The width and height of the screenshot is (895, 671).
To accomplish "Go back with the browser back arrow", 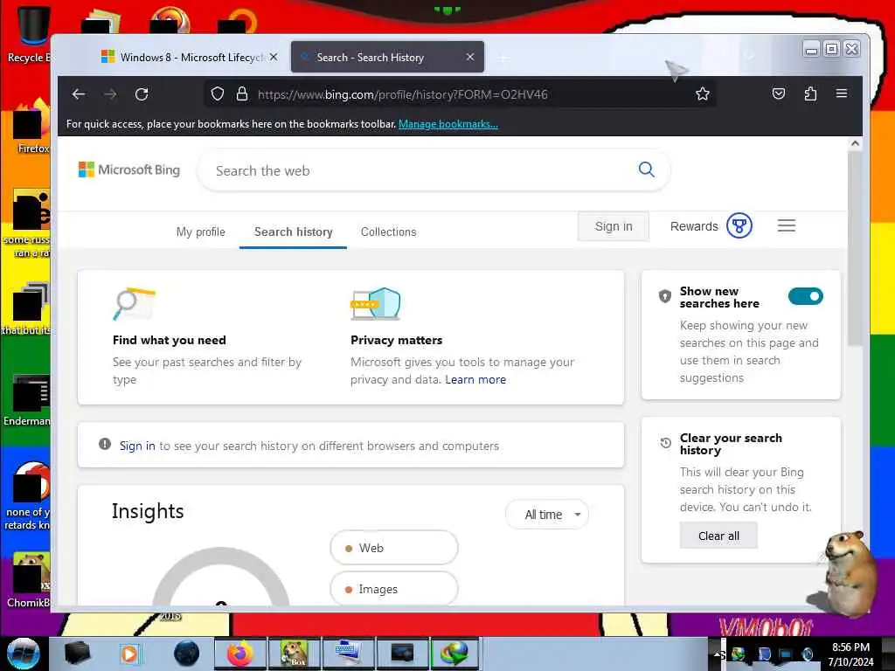I will coord(79,94).
